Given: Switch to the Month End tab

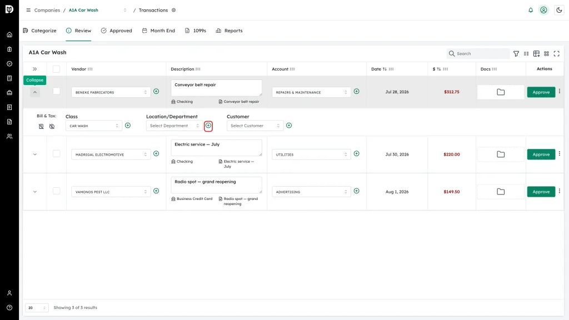Looking at the screenshot, I should click(158, 31).
